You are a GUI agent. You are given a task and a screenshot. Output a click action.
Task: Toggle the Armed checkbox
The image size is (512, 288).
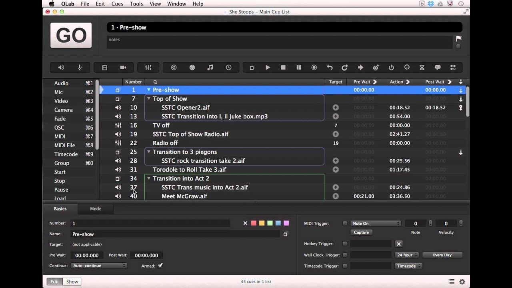pyautogui.click(x=160, y=265)
